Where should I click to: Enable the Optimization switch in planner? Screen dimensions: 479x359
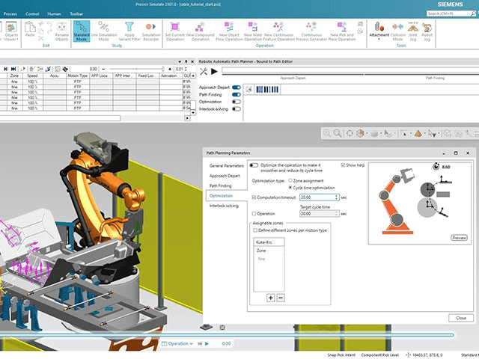[237, 102]
